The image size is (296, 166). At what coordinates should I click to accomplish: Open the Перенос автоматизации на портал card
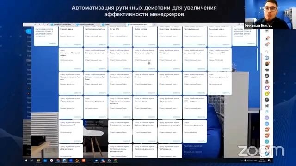120,107
